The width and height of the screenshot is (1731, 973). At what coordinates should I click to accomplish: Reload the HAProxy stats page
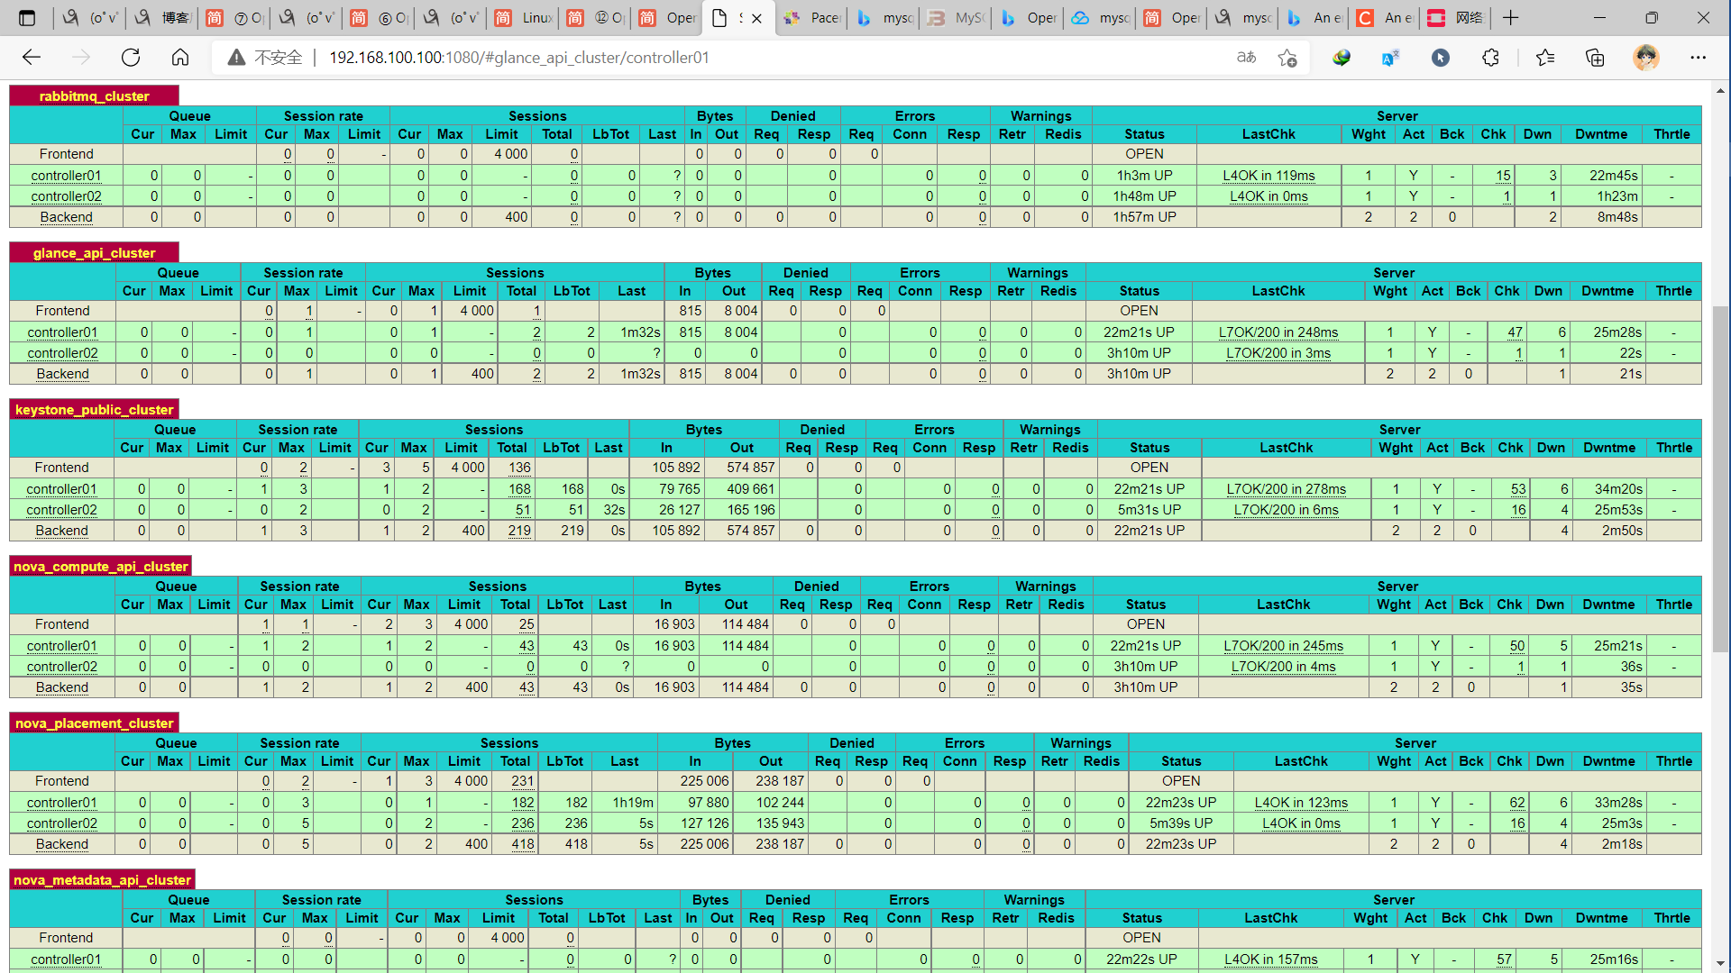pyautogui.click(x=131, y=58)
